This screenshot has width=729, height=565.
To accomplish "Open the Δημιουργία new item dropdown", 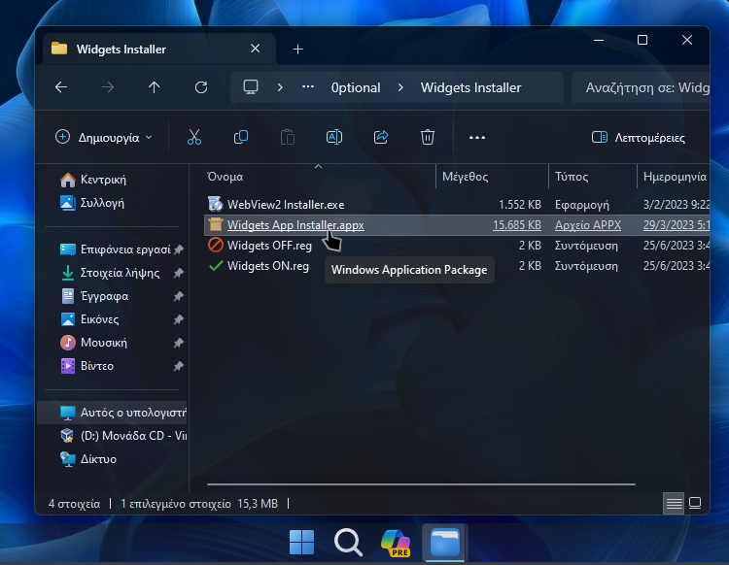I will coord(104,138).
